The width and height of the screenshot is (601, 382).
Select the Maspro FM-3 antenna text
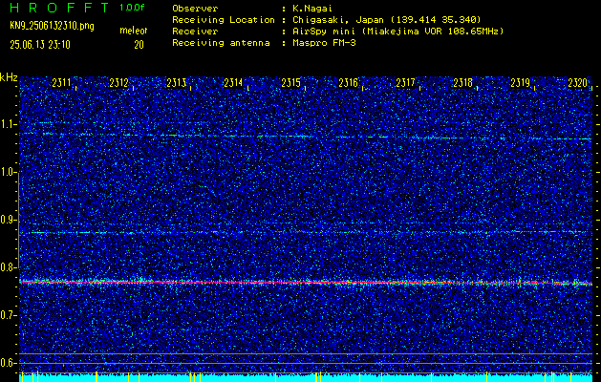pos(324,43)
